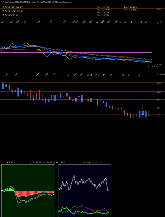
Task: Click the 156 axis label at top right
Action: click(x=159, y=9)
